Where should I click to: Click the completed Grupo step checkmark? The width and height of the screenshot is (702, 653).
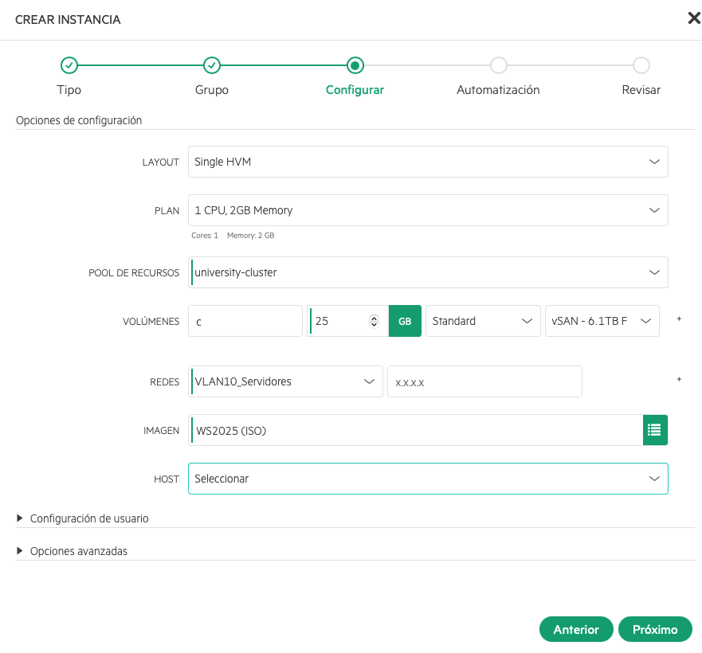(212, 65)
